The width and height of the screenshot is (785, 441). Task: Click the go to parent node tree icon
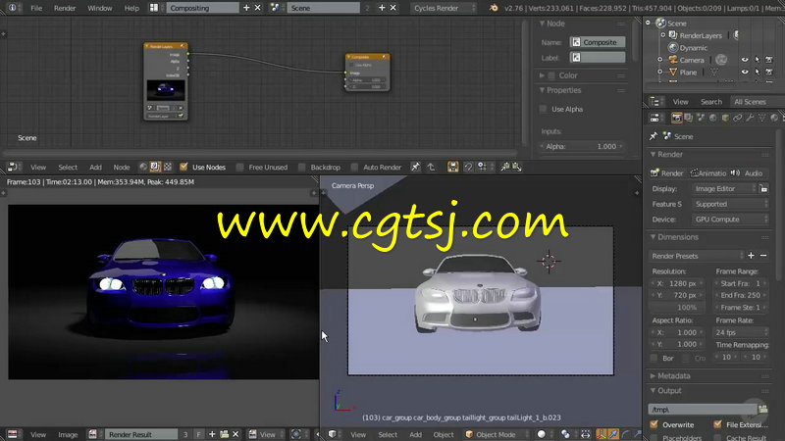(x=431, y=167)
